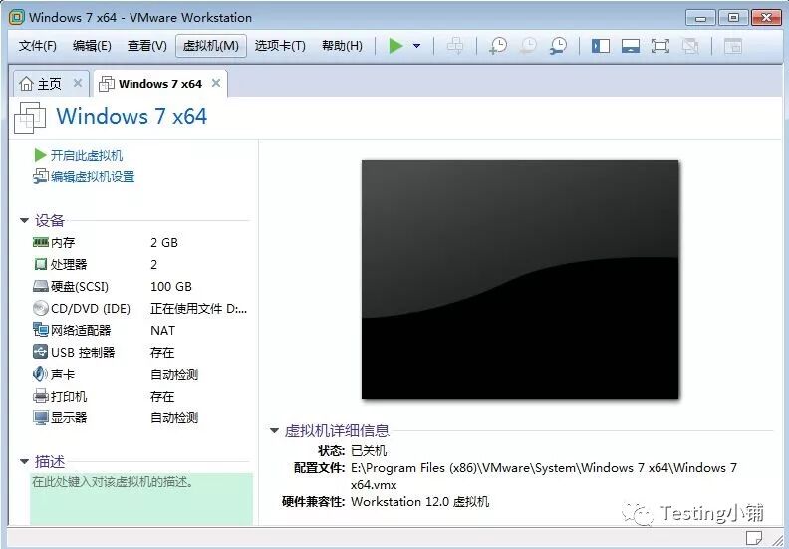789x549 pixels.
Task: Collapse the 设备 section
Action: tap(24, 220)
